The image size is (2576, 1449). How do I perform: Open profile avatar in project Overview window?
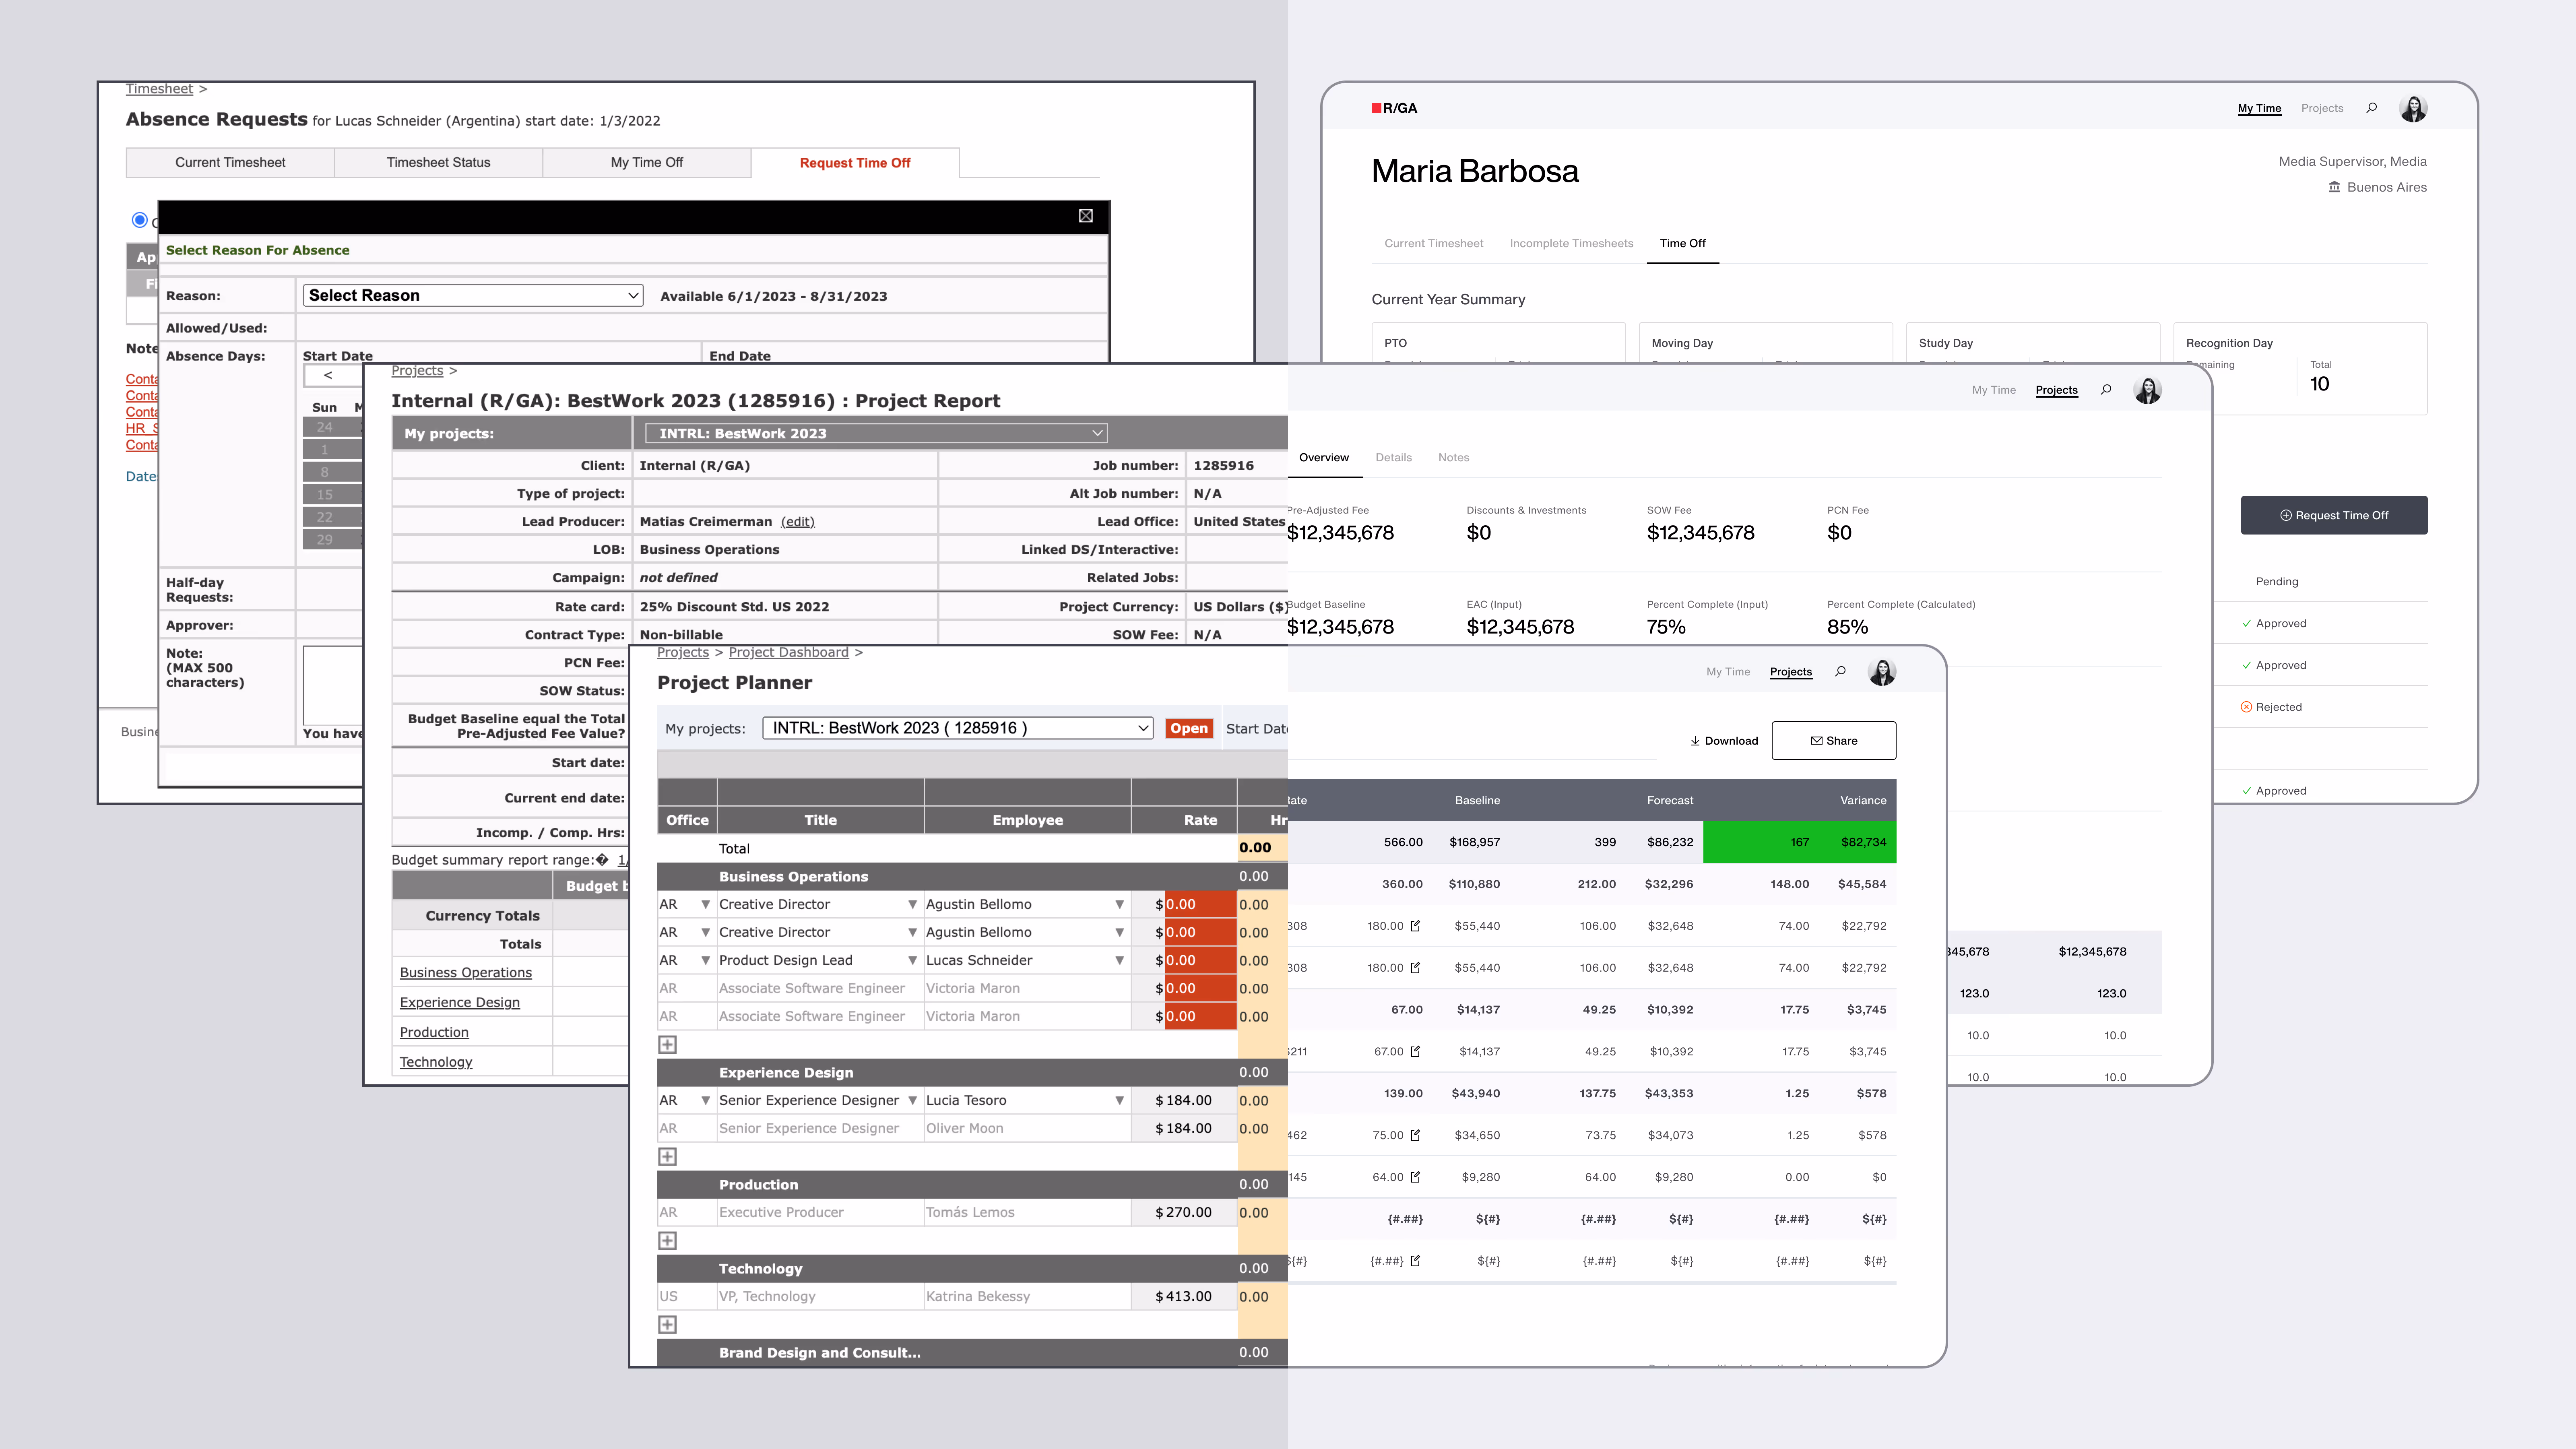coord(2147,390)
